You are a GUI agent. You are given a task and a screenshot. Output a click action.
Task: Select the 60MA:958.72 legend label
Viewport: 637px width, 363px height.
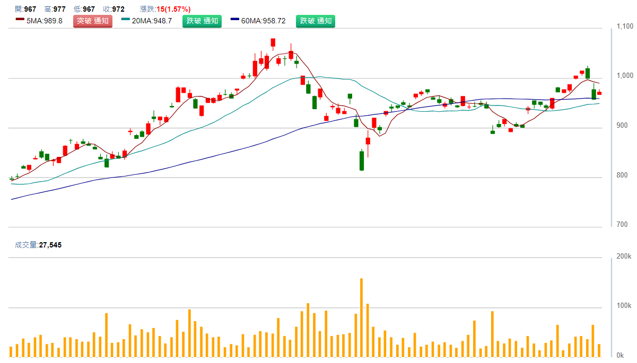click(263, 21)
